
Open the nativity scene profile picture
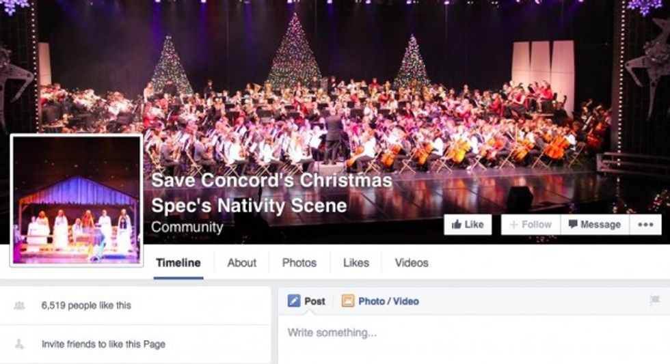pos(77,199)
